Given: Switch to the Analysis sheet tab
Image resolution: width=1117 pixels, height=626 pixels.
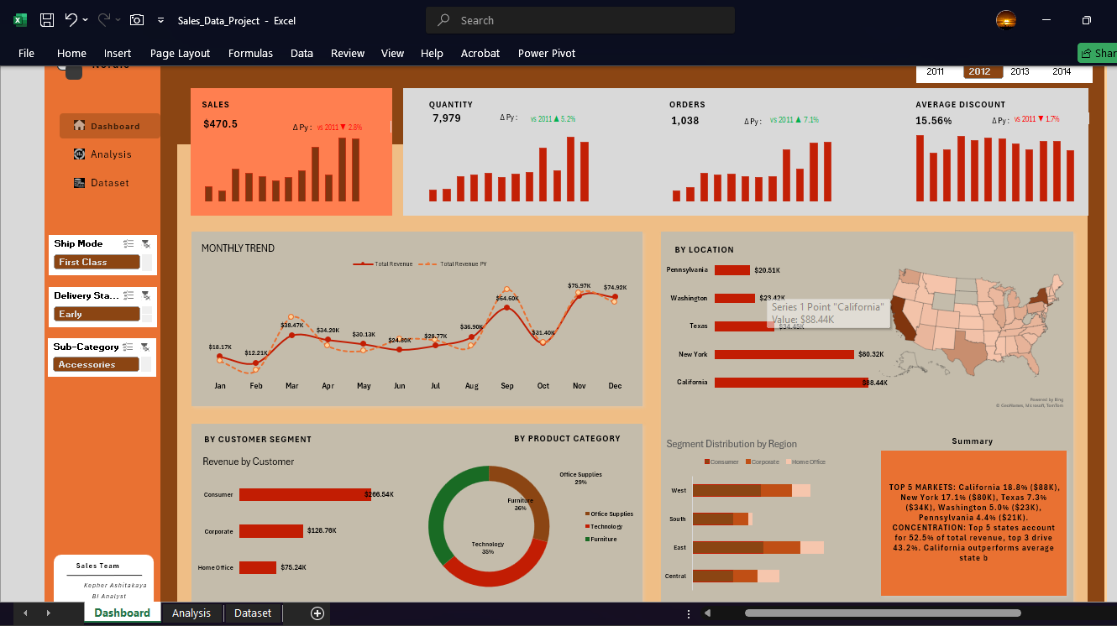Looking at the screenshot, I should coord(191,613).
